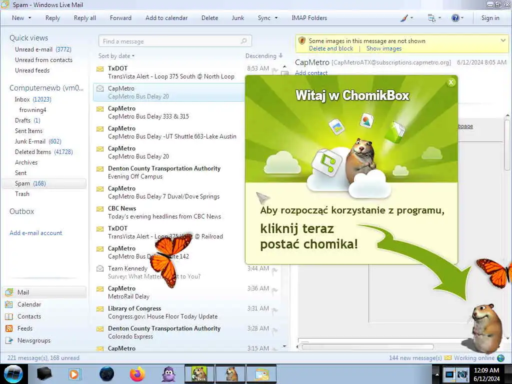Screen dimensions: 512x384
Task: Open the Sort by date dropdown
Action: [116, 56]
